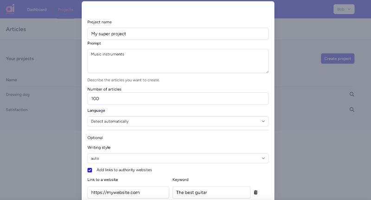Focus the Prompt text area

tap(178, 61)
